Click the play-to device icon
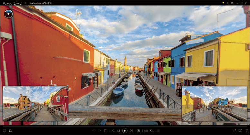 click(158, 130)
